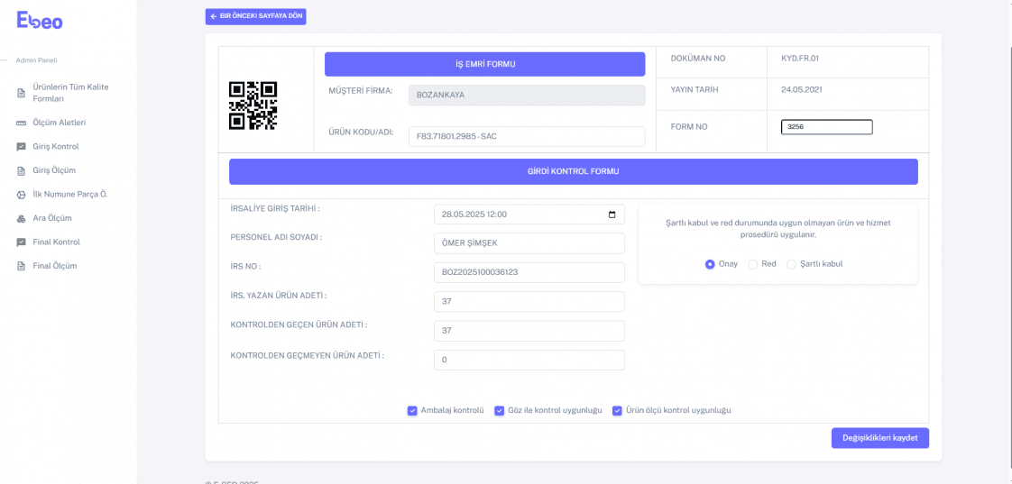Viewport: 1012px width, 484px height.
Task: Click the İrs No input field
Action: pos(529,272)
